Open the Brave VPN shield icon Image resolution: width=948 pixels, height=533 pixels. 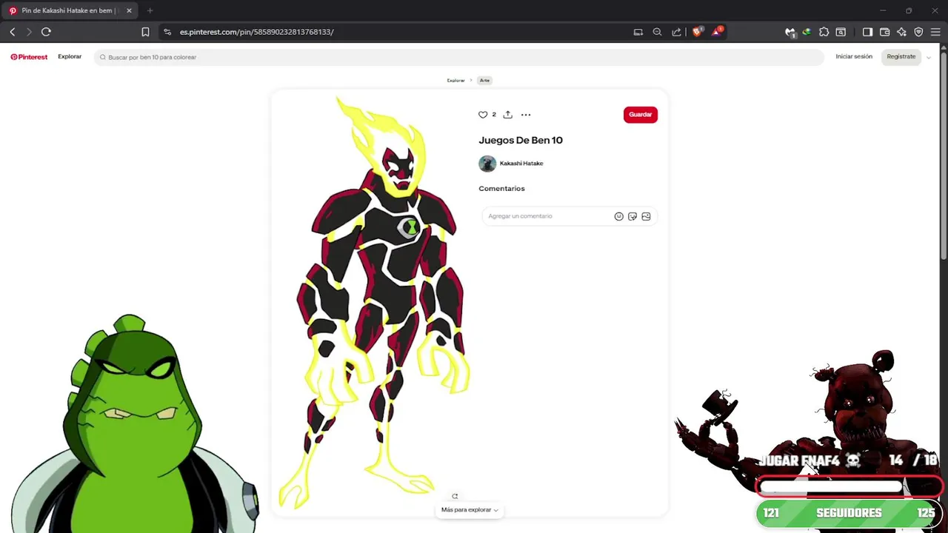(918, 32)
